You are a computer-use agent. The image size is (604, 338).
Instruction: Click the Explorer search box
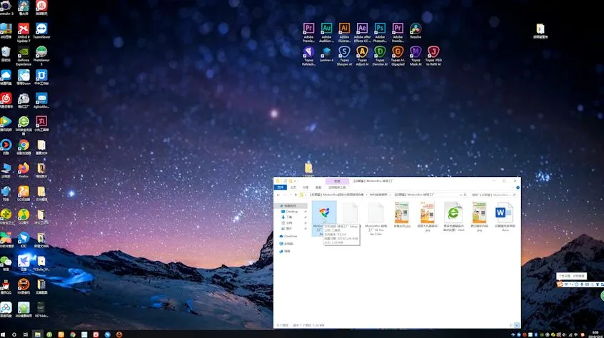[x=493, y=195]
